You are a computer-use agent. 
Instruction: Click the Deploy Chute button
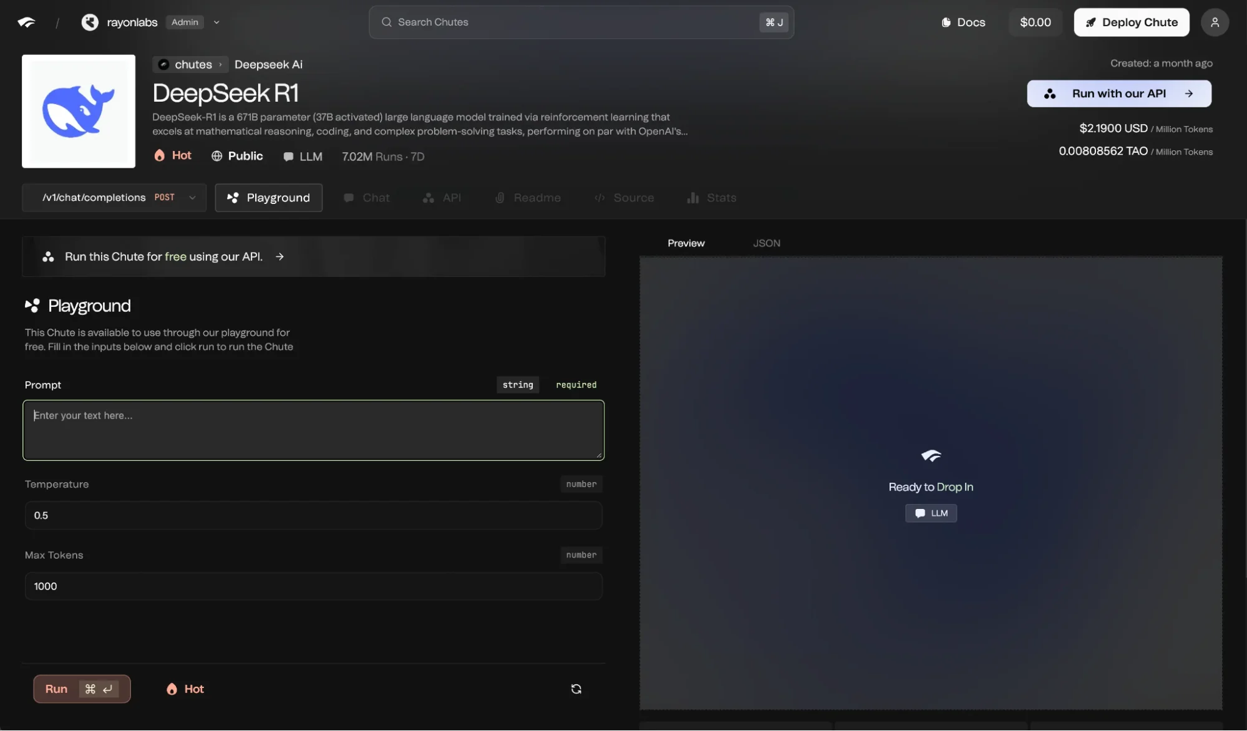point(1131,22)
